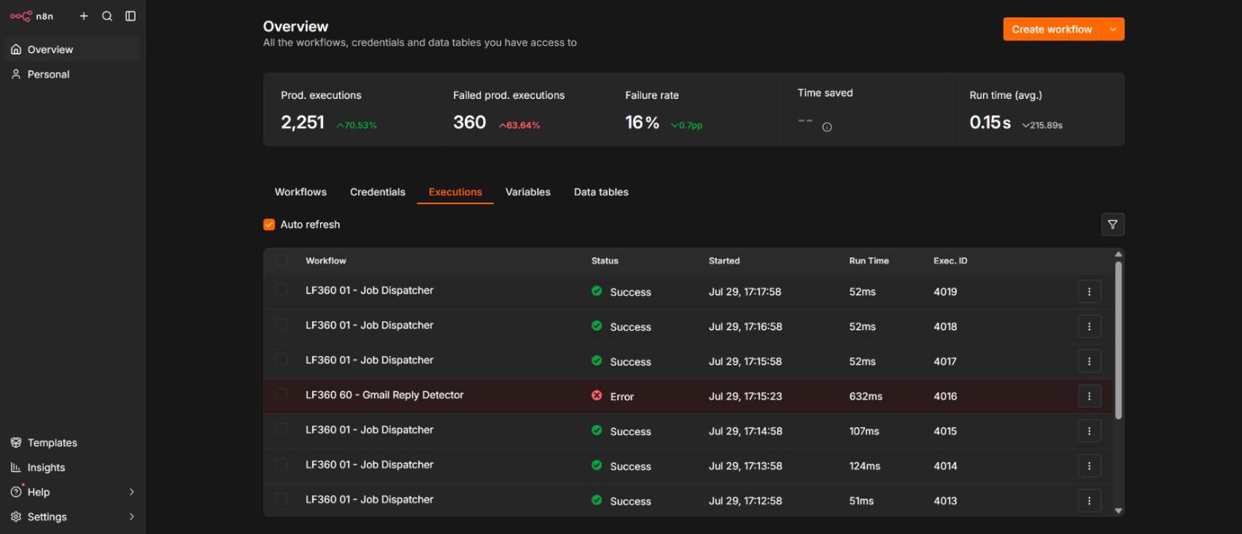Click the Status column header
Image resolution: width=1242 pixels, height=534 pixels.
tap(605, 260)
